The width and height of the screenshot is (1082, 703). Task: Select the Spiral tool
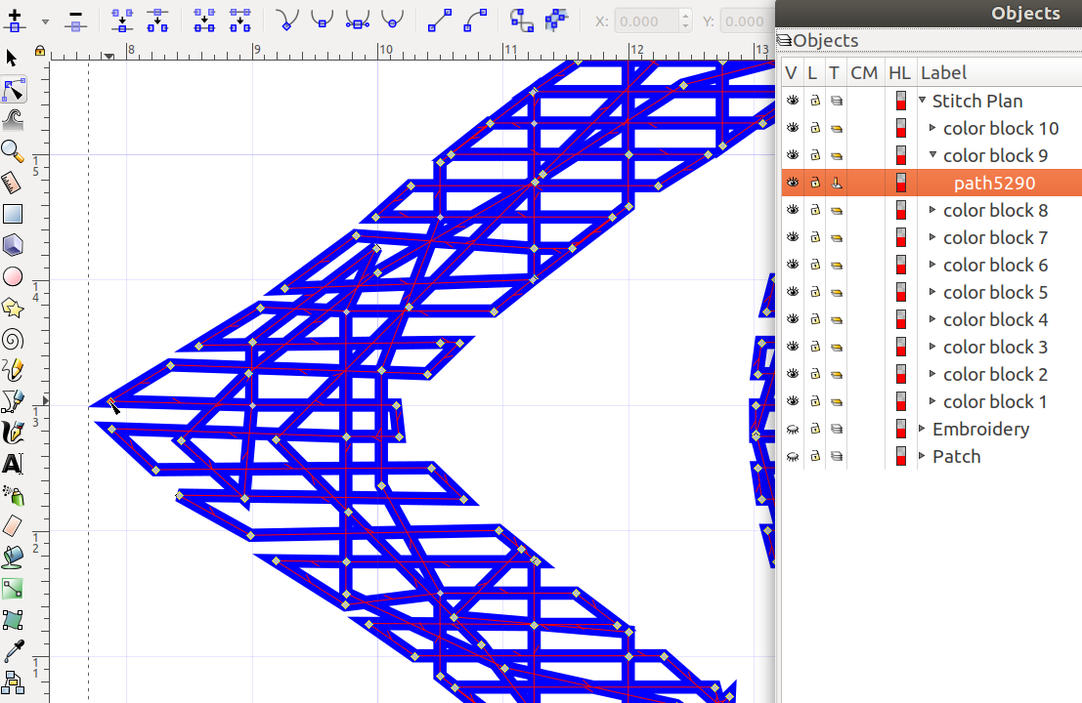(x=12, y=339)
